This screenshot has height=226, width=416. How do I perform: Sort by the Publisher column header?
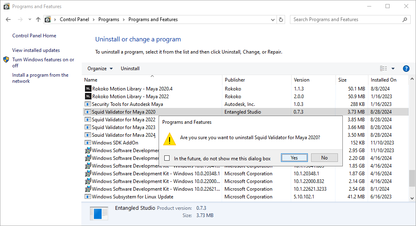257,80
